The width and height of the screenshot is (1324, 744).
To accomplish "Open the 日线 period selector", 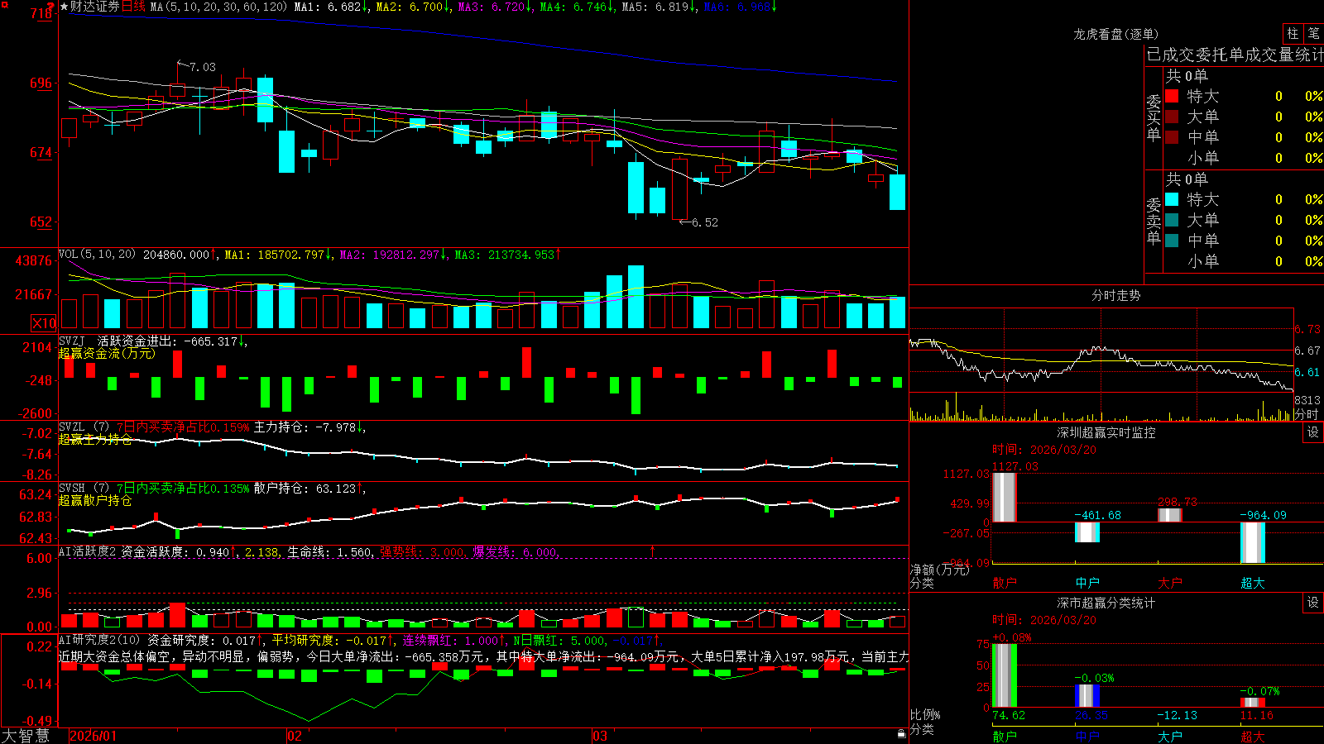I will pyautogui.click(x=133, y=7).
